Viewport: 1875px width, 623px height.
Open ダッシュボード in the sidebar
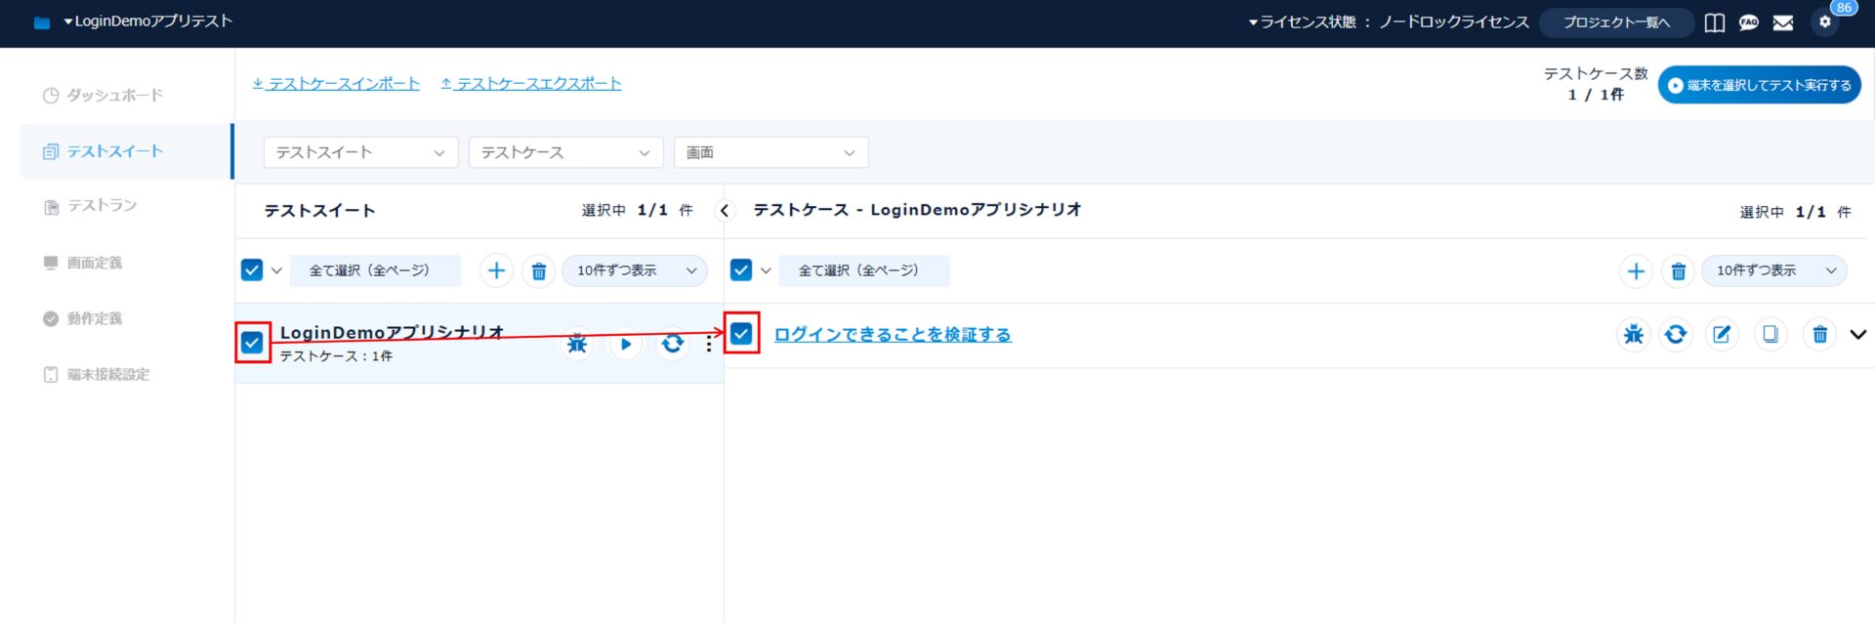coord(114,96)
